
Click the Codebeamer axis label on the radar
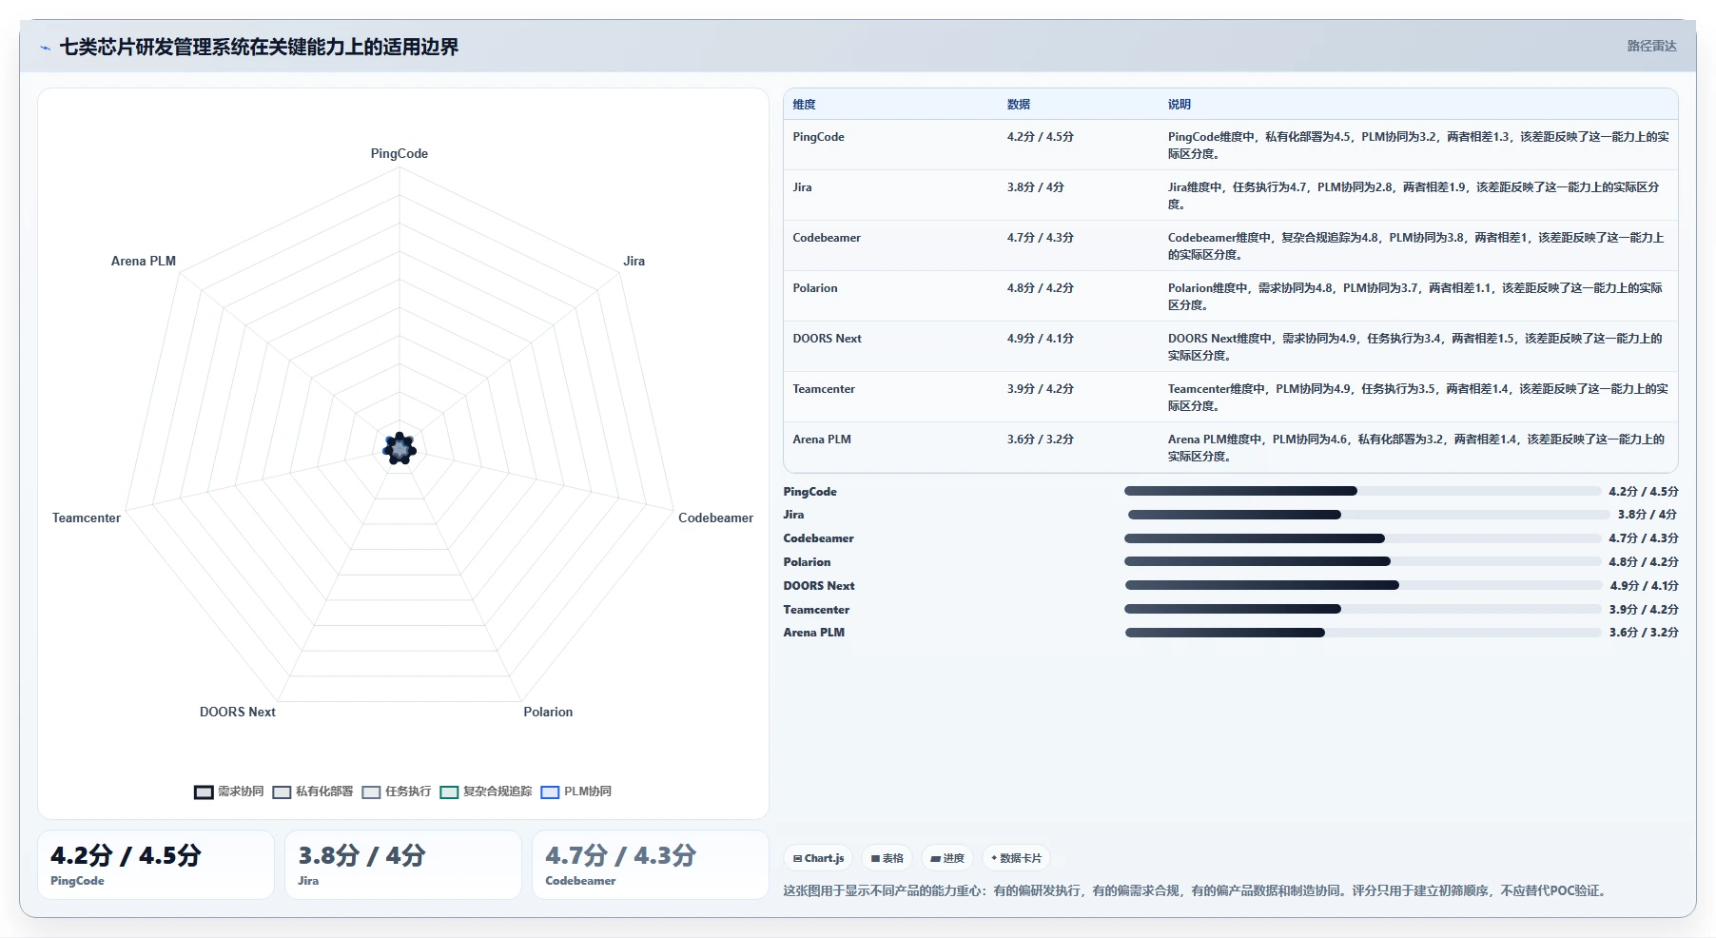[715, 518]
